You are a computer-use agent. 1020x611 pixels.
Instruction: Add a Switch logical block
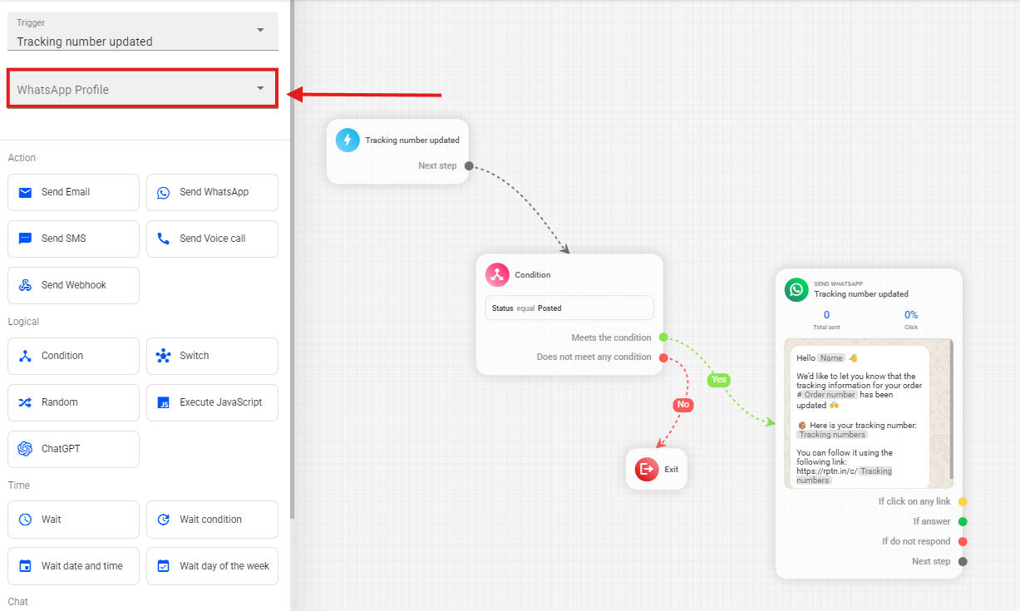tap(212, 356)
